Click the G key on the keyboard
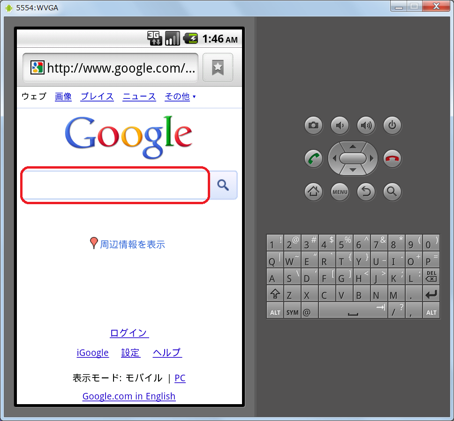The height and width of the screenshot is (421, 454). 344,276
